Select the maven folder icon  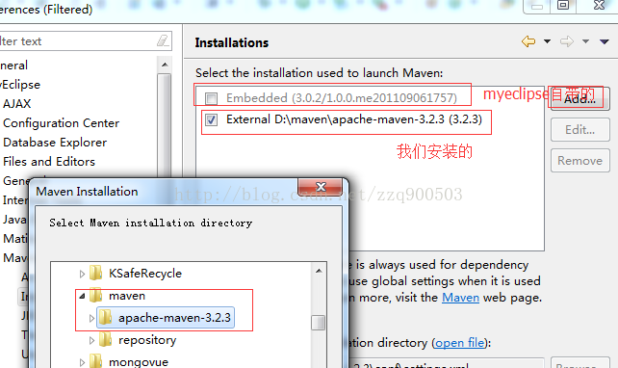pos(95,296)
